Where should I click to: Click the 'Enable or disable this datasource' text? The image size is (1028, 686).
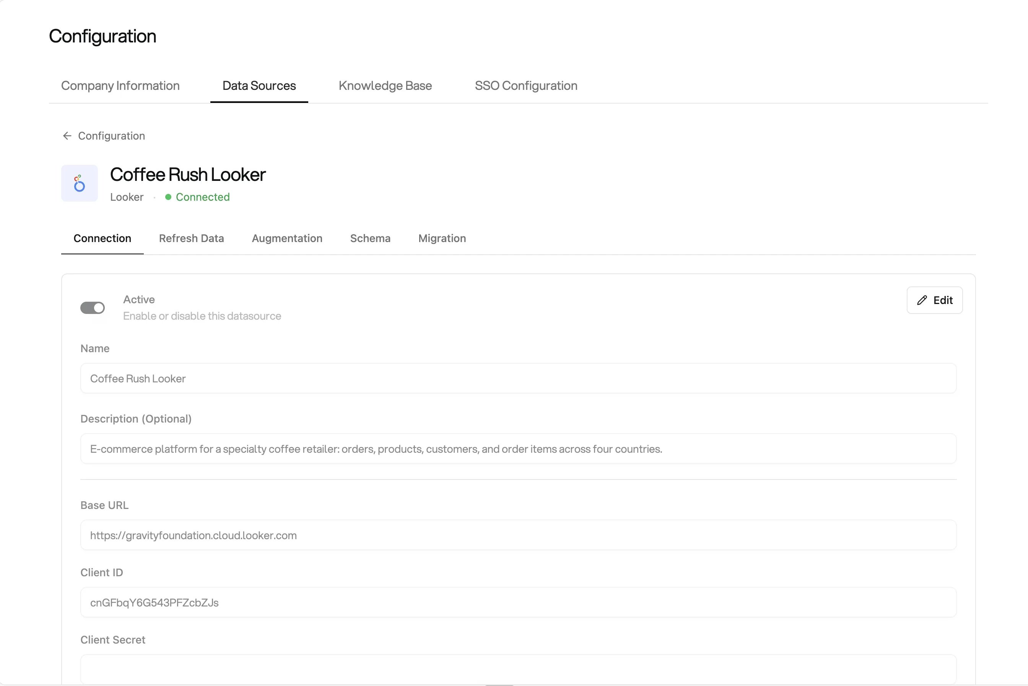click(x=202, y=316)
